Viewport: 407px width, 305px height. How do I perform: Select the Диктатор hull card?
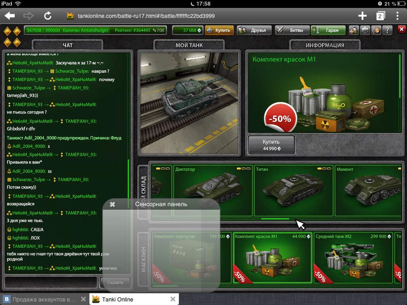click(213, 191)
